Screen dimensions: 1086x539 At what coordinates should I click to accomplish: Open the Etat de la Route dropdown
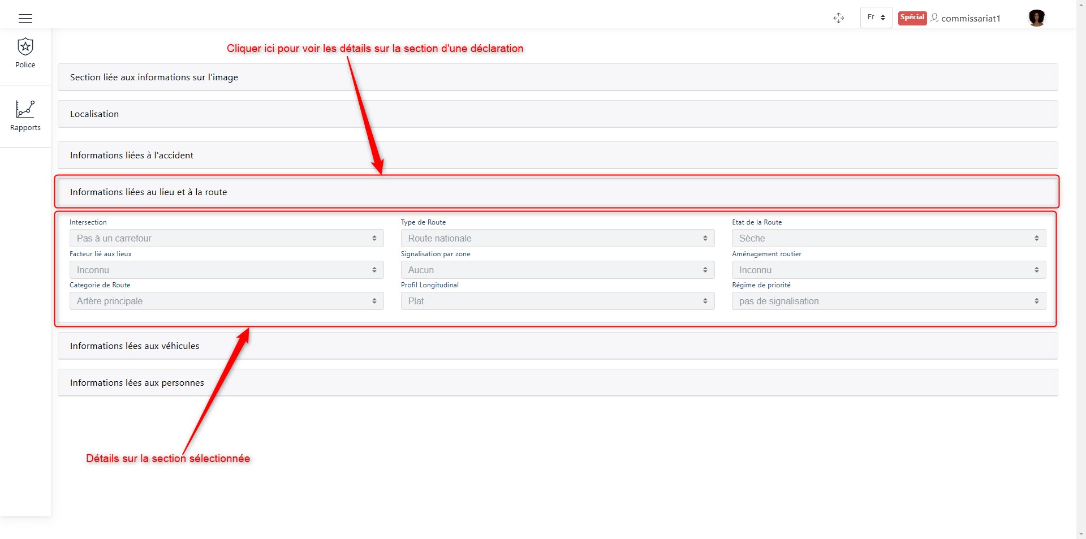coord(889,238)
